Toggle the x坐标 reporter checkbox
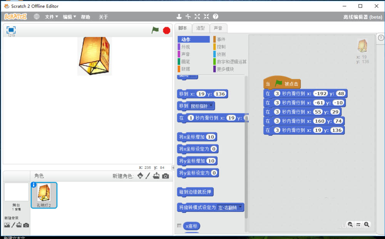The image size is (385, 239). [x=179, y=226]
